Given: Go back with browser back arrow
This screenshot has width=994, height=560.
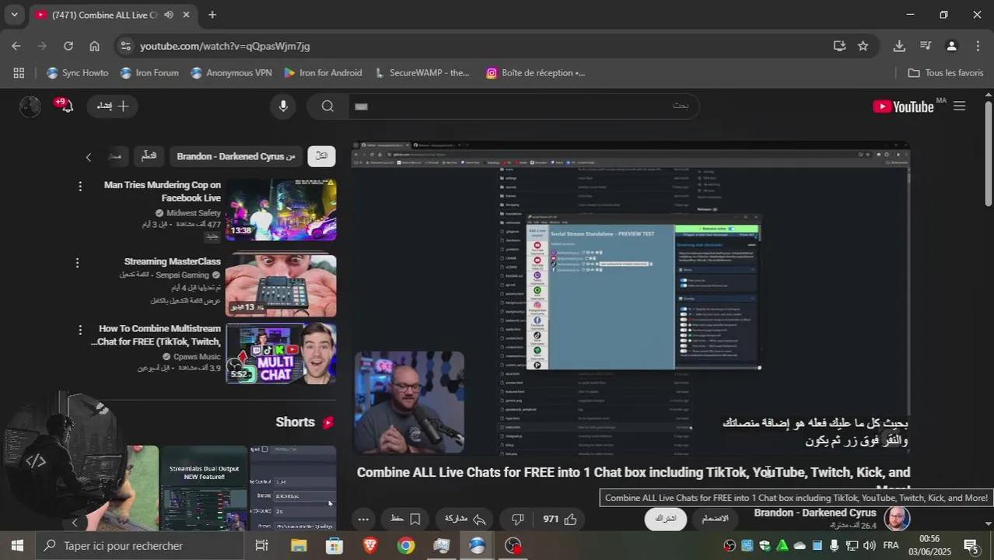Looking at the screenshot, I should point(16,46).
